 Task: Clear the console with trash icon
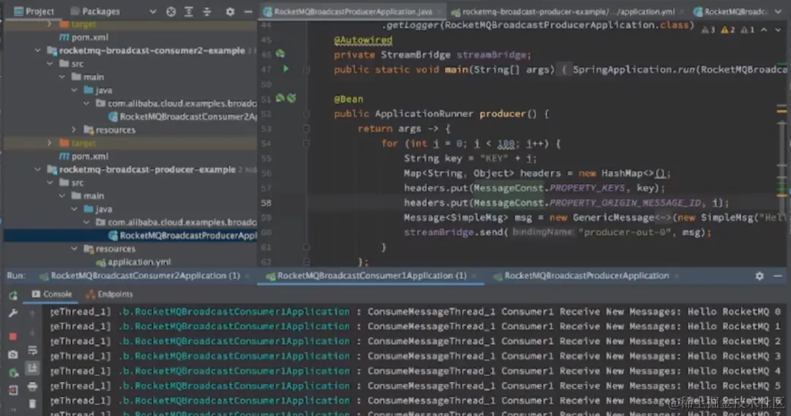(32, 404)
